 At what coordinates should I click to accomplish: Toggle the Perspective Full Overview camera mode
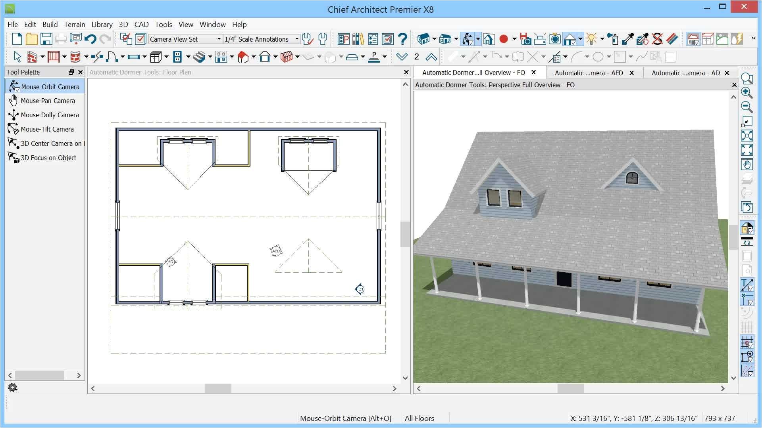tap(569, 39)
